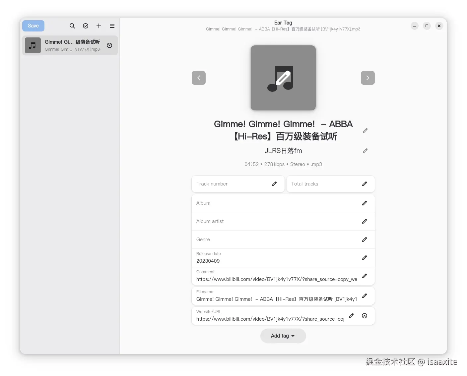Click the Ear Tag window title
467x376 pixels.
tap(283, 23)
